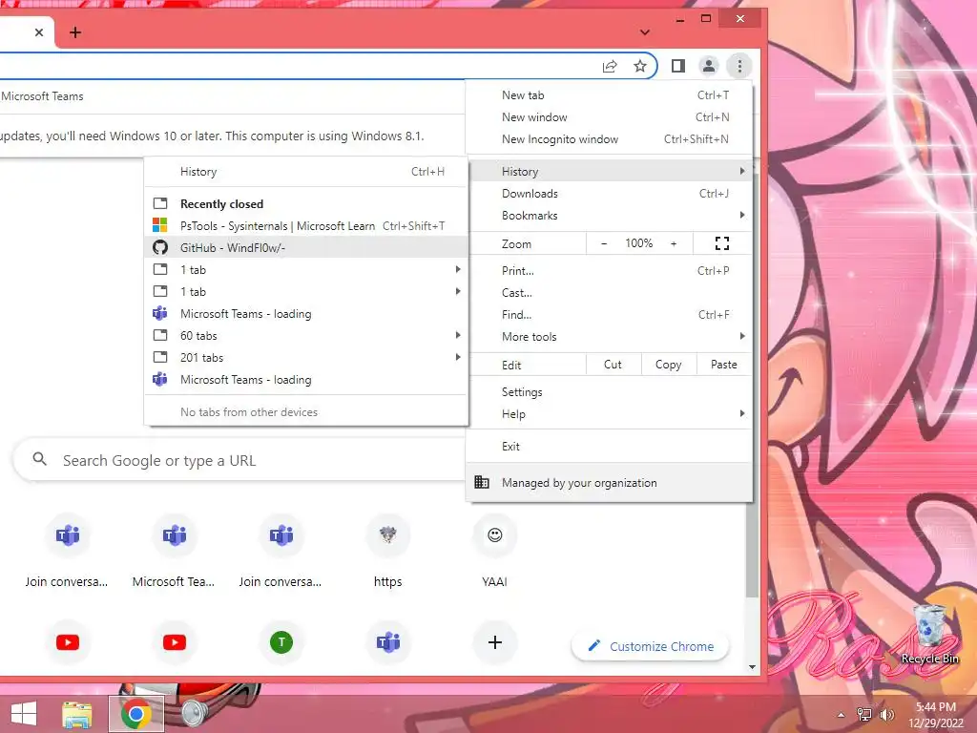
Task: Expand the 60 tabs entry
Action: pyautogui.click(x=306, y=335)
